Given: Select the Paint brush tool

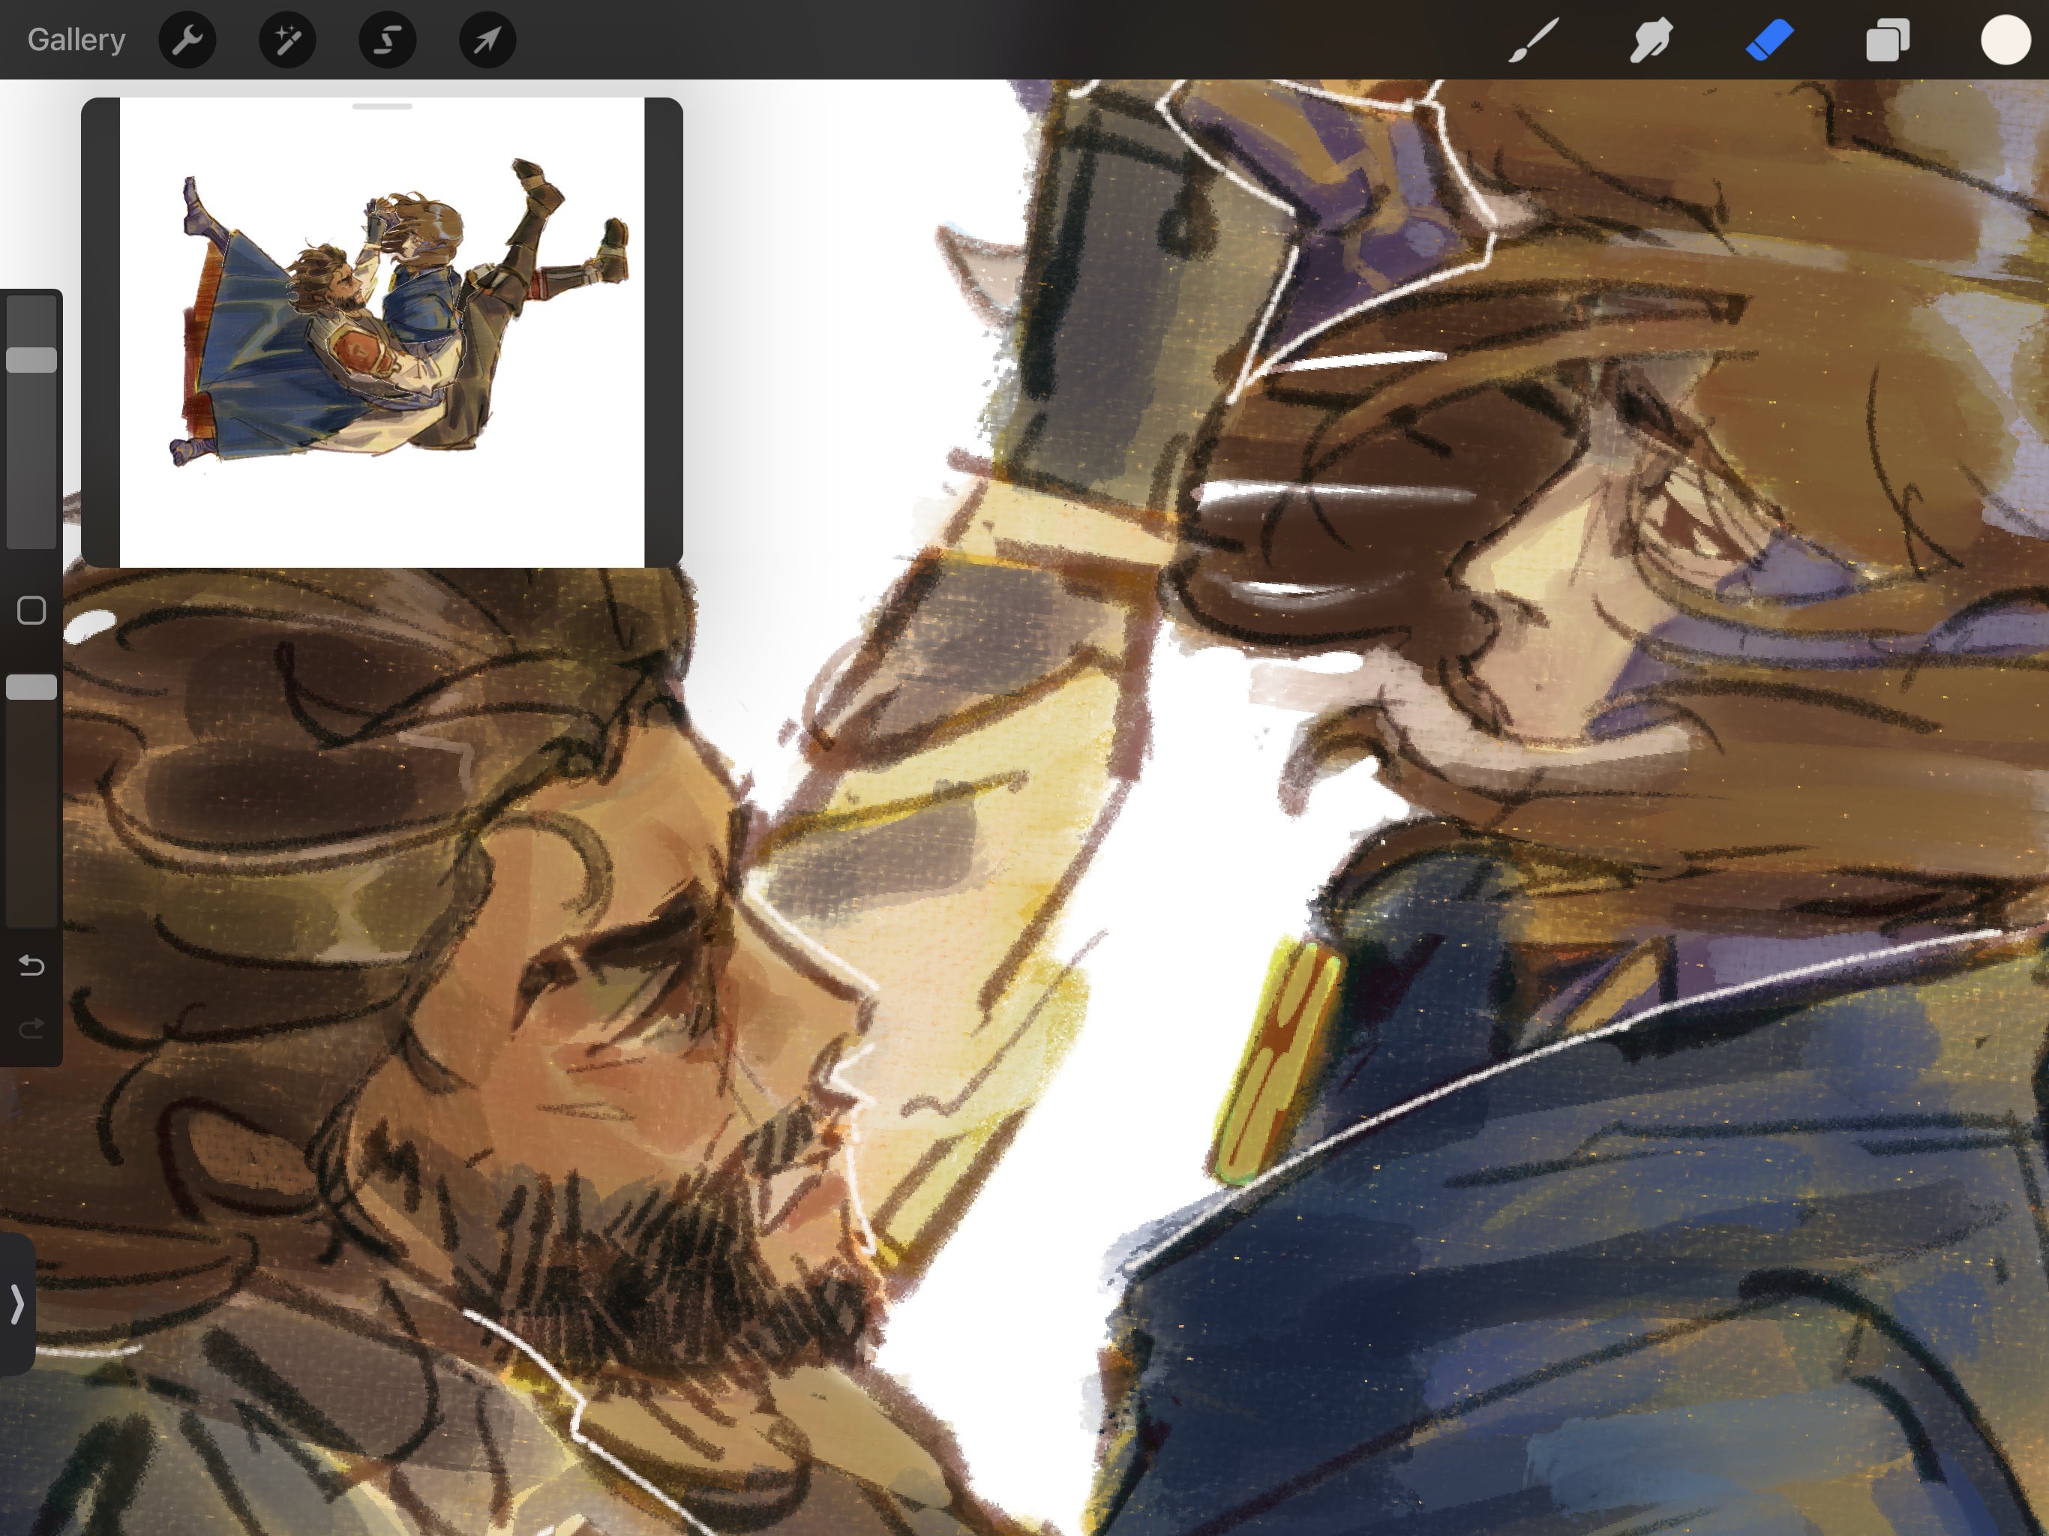Looking at the screenshot, I should point(1533,40).
